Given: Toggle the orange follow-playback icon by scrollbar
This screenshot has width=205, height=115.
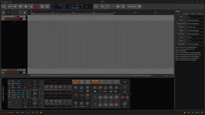Looking at the screenshot, I should click(x=155, y=76).
